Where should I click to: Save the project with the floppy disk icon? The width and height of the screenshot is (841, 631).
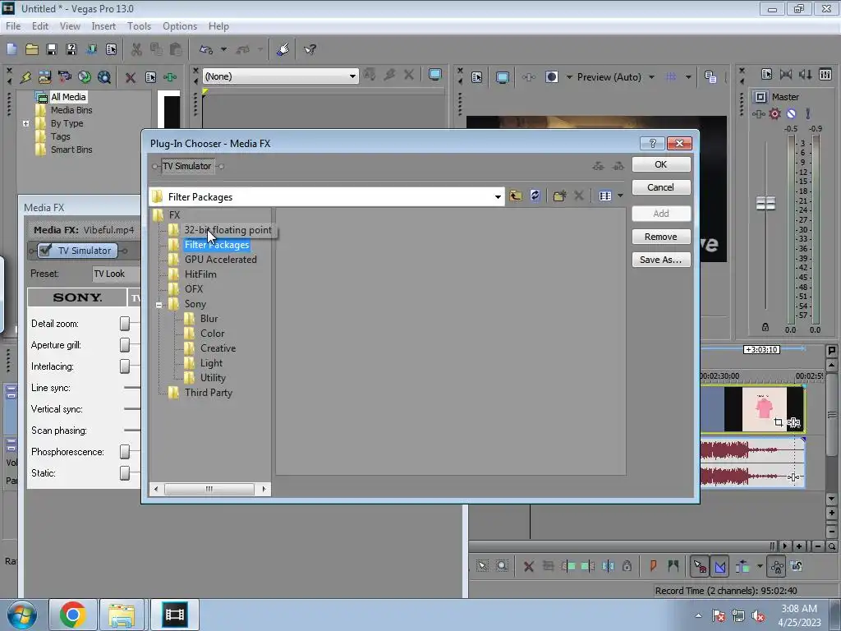click(x=52, y=49)
